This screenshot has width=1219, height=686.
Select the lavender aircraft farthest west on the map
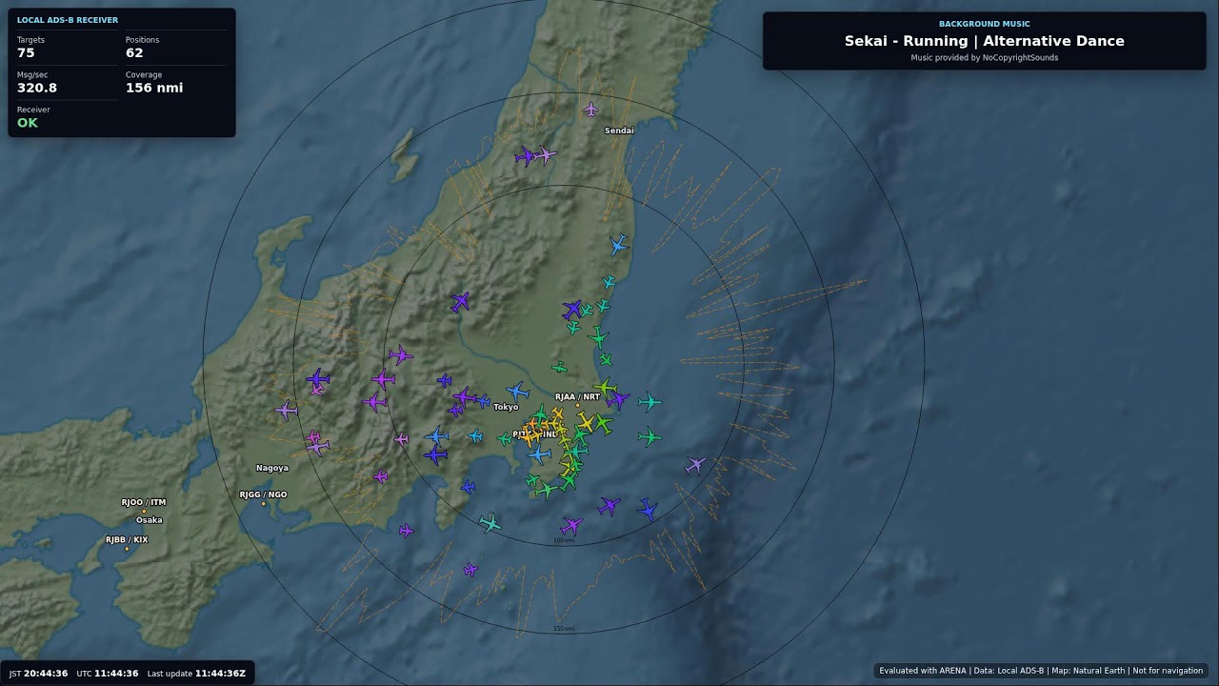[x=287, y=411]
